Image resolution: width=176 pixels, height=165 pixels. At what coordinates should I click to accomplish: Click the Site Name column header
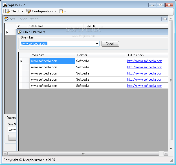pyautogui.click(x=55, y=26)
